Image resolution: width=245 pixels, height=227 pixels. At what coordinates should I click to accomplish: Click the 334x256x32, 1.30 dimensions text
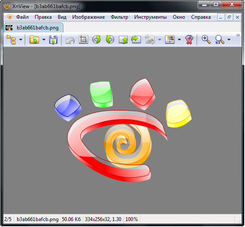(x=103, y=219)
